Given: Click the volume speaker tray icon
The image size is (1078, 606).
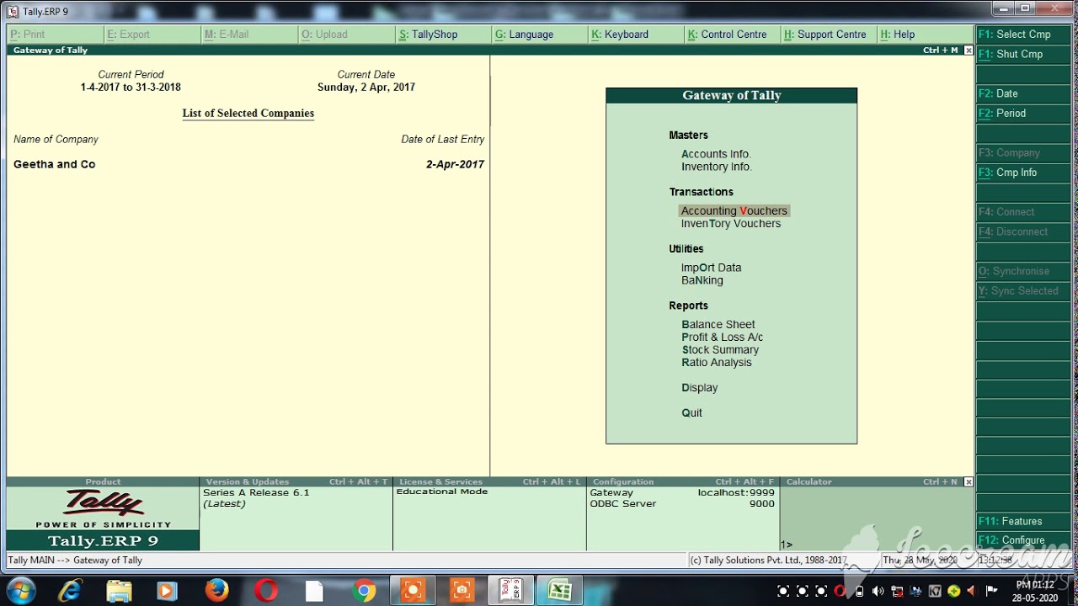Looking at the screenshot, I should 878,591.
